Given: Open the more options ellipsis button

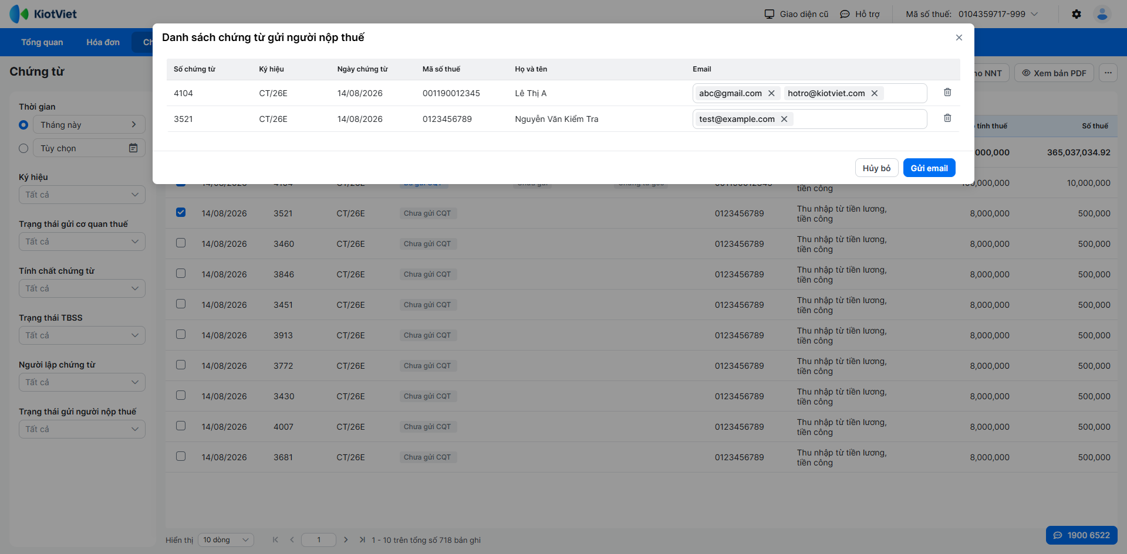Looking at the screenshot, I should pyautogui.click(x=1108, y=73).
